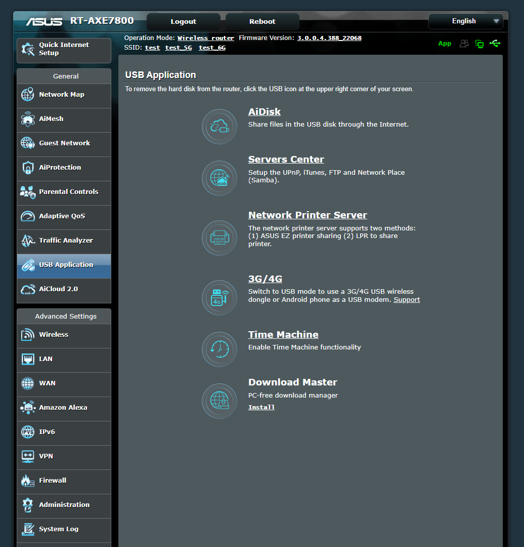The height and width of the screenshot is (547, 524).
Task: Click the Firewall flame icon
Action: click(28, 481)
